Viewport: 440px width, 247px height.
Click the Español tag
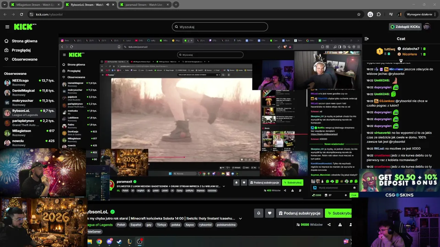(136, 225)
